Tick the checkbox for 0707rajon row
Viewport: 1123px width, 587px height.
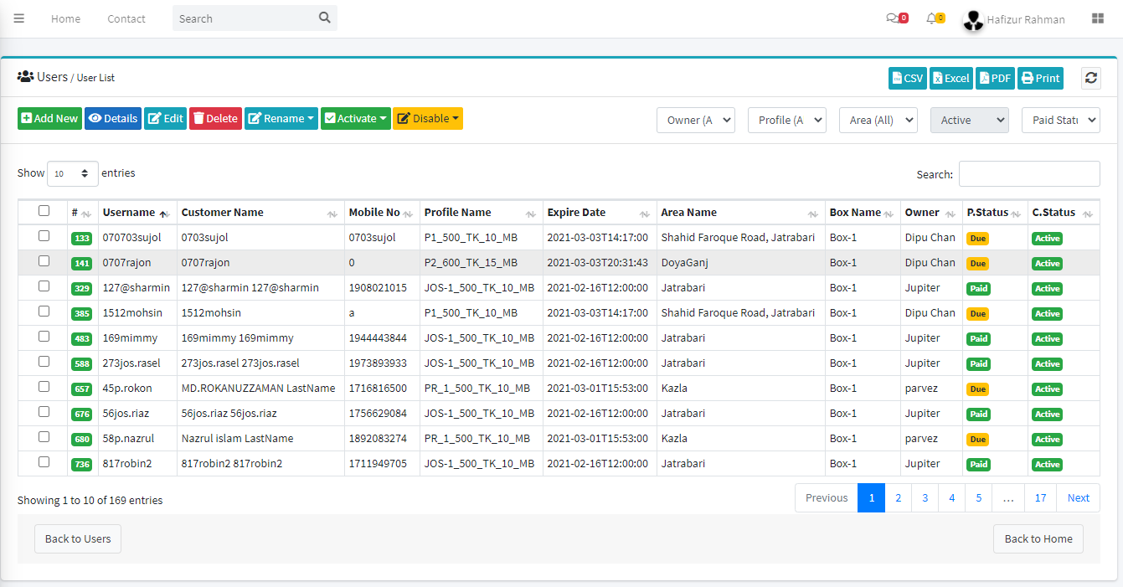click(x=44, y=261)
